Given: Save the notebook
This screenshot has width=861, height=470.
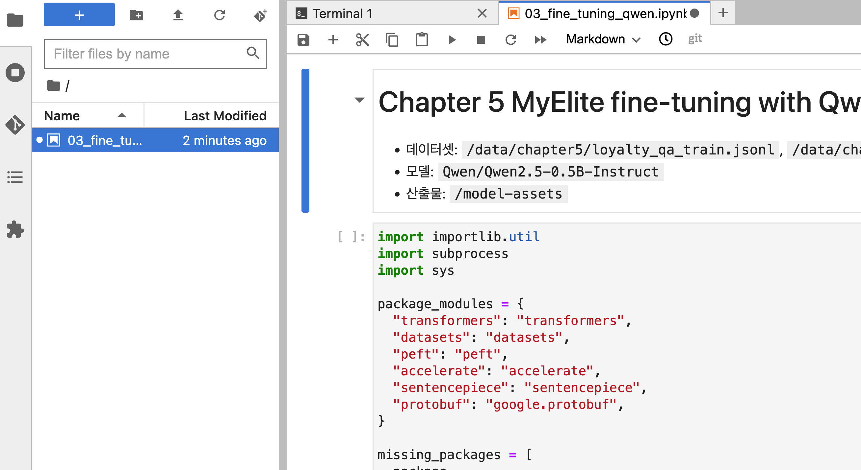Looking at the screenshot, I should pos(303,40).
